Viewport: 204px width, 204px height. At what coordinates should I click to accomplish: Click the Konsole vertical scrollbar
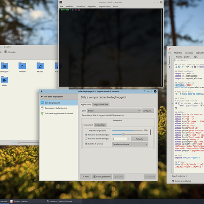pos(162,47)
